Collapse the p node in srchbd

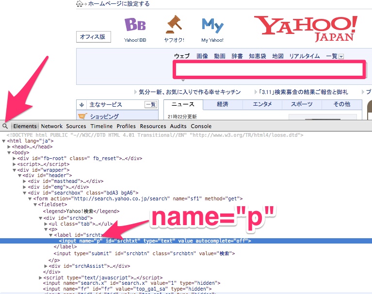pyautogui.click(x=46, y=229)
